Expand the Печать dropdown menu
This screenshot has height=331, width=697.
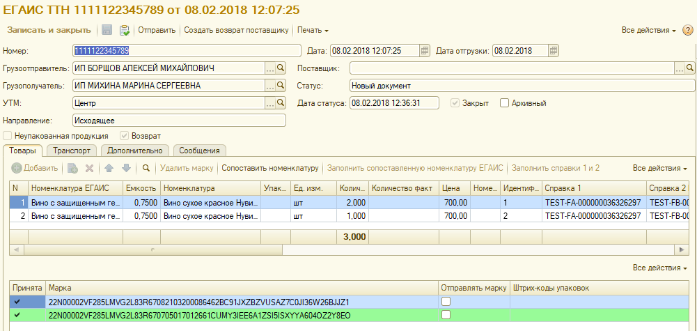[x=313, y=30]
